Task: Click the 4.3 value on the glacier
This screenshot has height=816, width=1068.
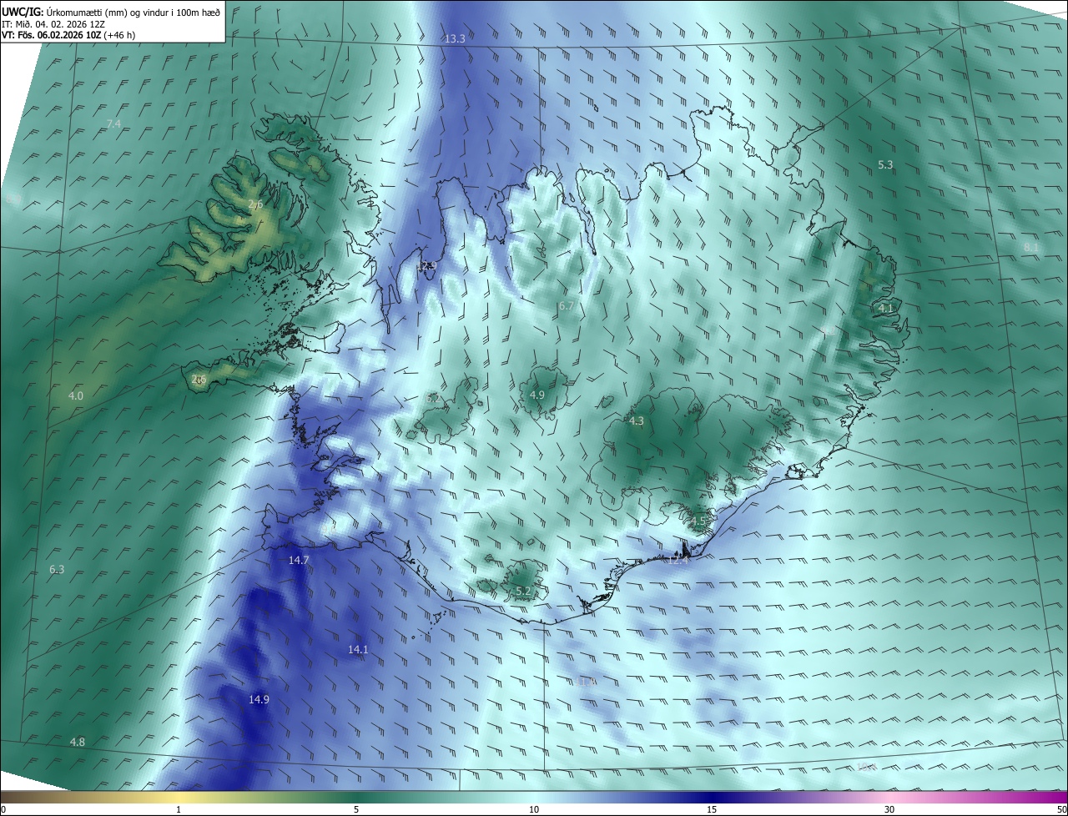Action: [637, 421]
